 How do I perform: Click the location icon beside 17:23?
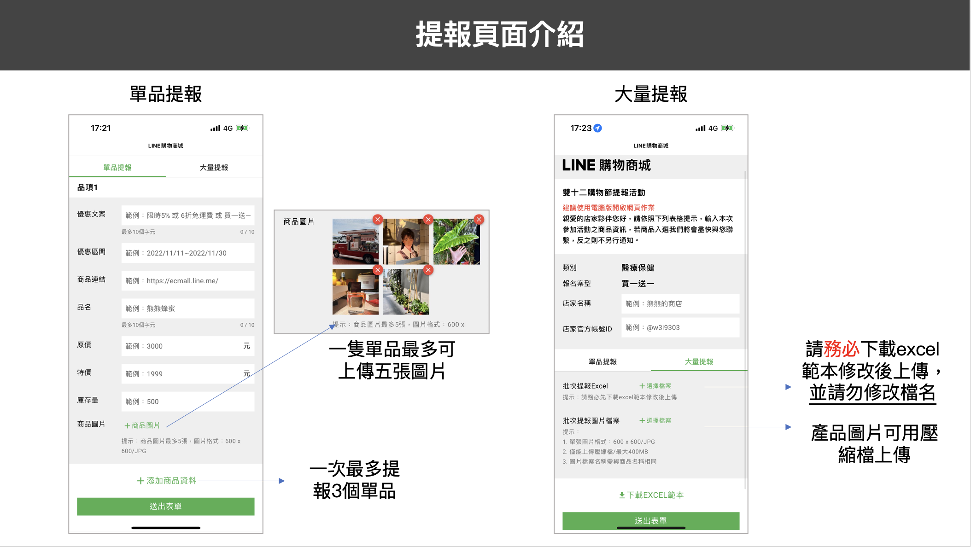point(597,128)
